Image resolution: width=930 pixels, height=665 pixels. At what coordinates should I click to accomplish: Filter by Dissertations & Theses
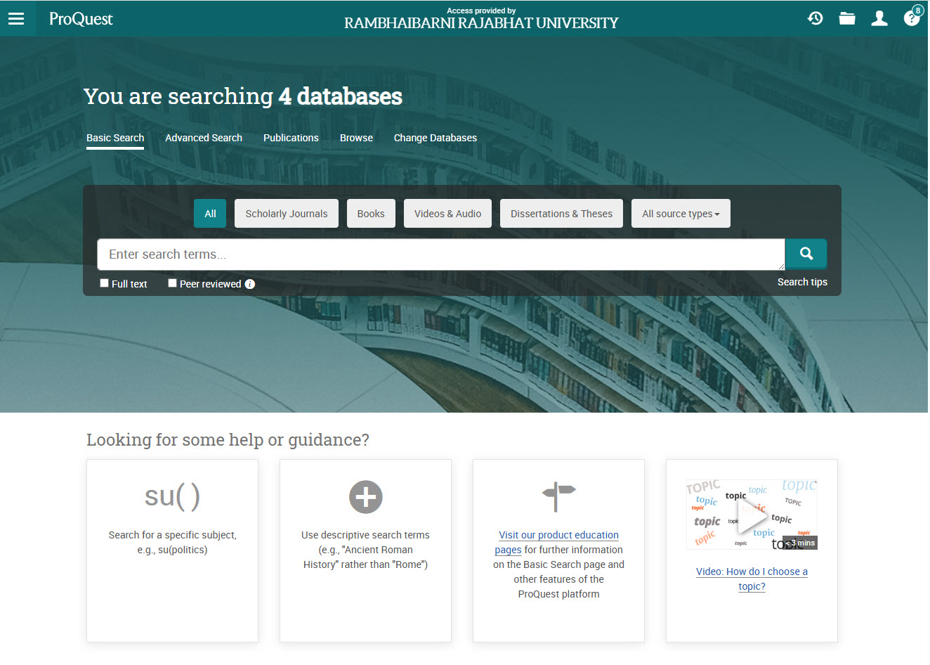pos(561,214)
